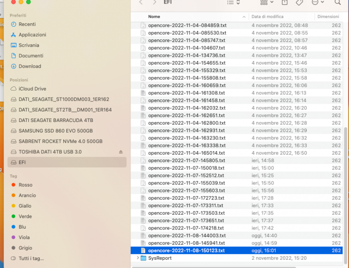The image size is (349, 268).
Task: Select opencore-2022-11-08-145941.txt
Action: click(236, 243)
